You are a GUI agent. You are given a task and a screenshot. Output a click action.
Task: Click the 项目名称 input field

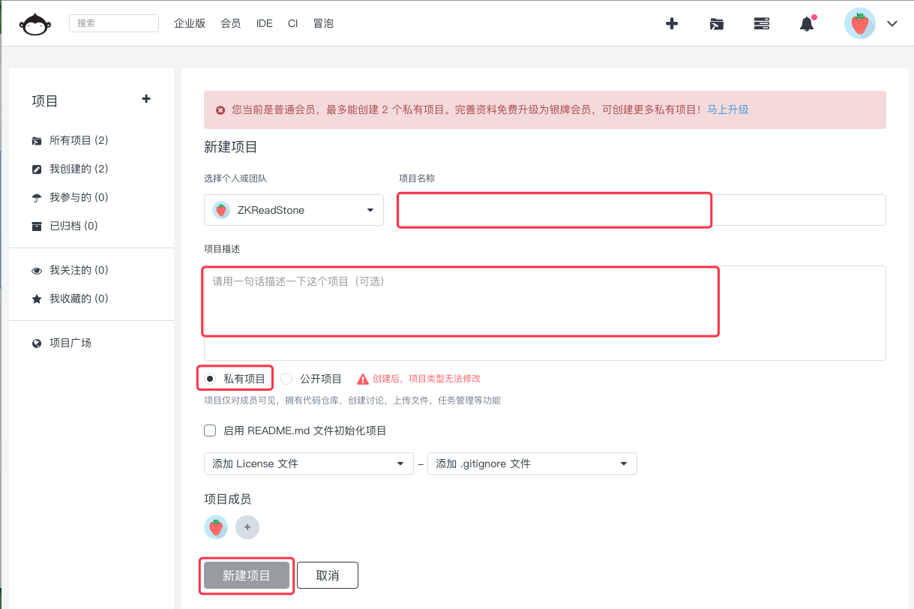pyautogui.click(x=554, y=210)
